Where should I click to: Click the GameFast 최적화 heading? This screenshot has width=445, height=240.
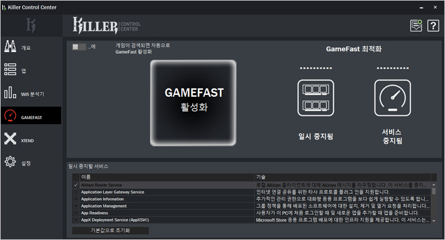click(x=353, y=49)
